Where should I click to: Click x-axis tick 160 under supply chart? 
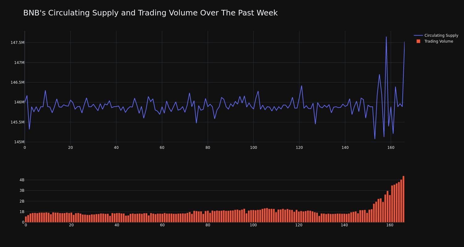(x=391, y=148)
